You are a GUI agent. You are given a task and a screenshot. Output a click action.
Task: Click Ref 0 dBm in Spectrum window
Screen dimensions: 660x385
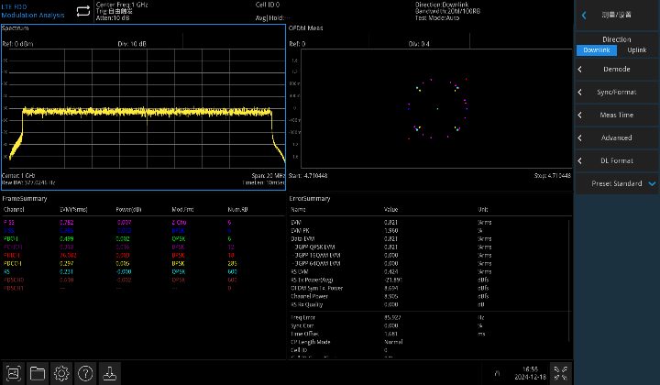click(17, 44)
